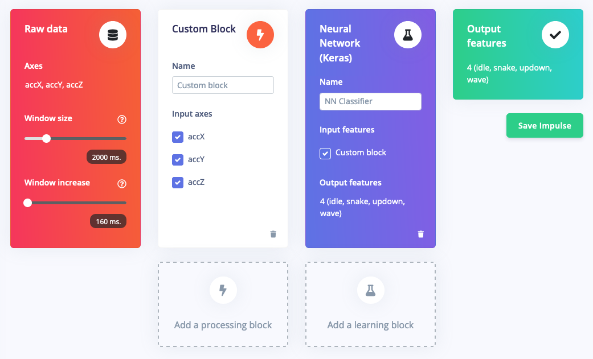Screen dimensions: 593x359
Task: Open the Window size help icon
Action: point(122,119)
